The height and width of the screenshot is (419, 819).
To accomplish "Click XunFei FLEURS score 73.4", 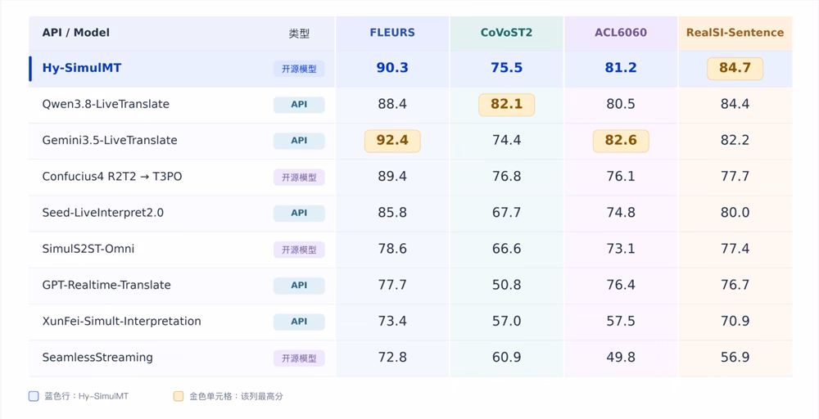I will [392, 321].
